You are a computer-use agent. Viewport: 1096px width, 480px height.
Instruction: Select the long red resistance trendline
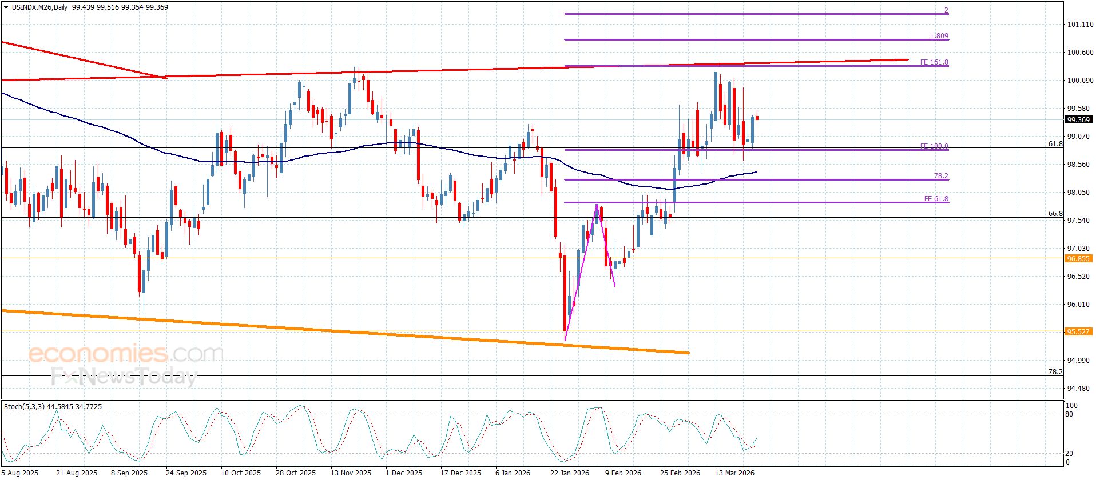point(455,70)
